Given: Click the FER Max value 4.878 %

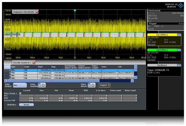Looking at the screenshot, I should 41,98.
